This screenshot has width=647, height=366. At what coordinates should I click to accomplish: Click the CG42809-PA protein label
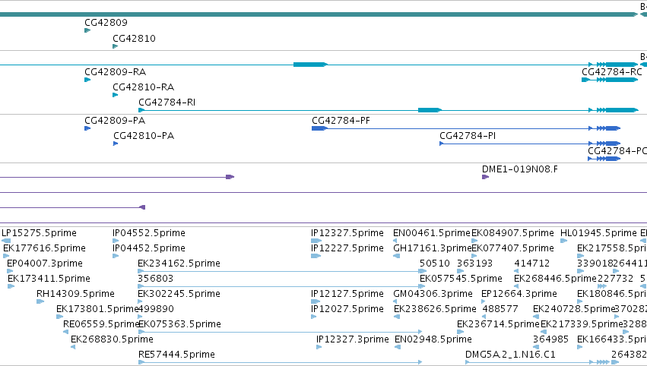point(115,121)
